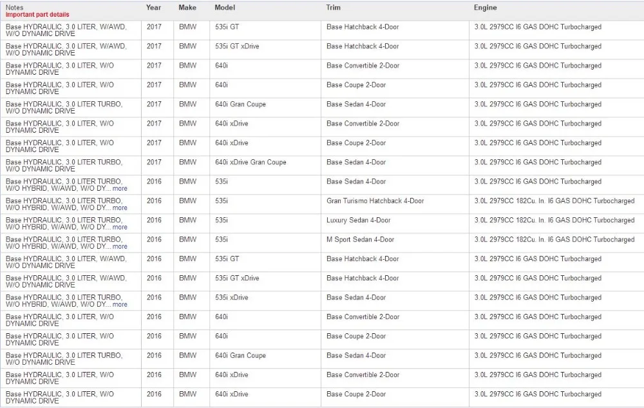Expand 'more' in the M Sport Sedan row notes
The height and width of the screenshot is (408, 644).
(120, 246)
